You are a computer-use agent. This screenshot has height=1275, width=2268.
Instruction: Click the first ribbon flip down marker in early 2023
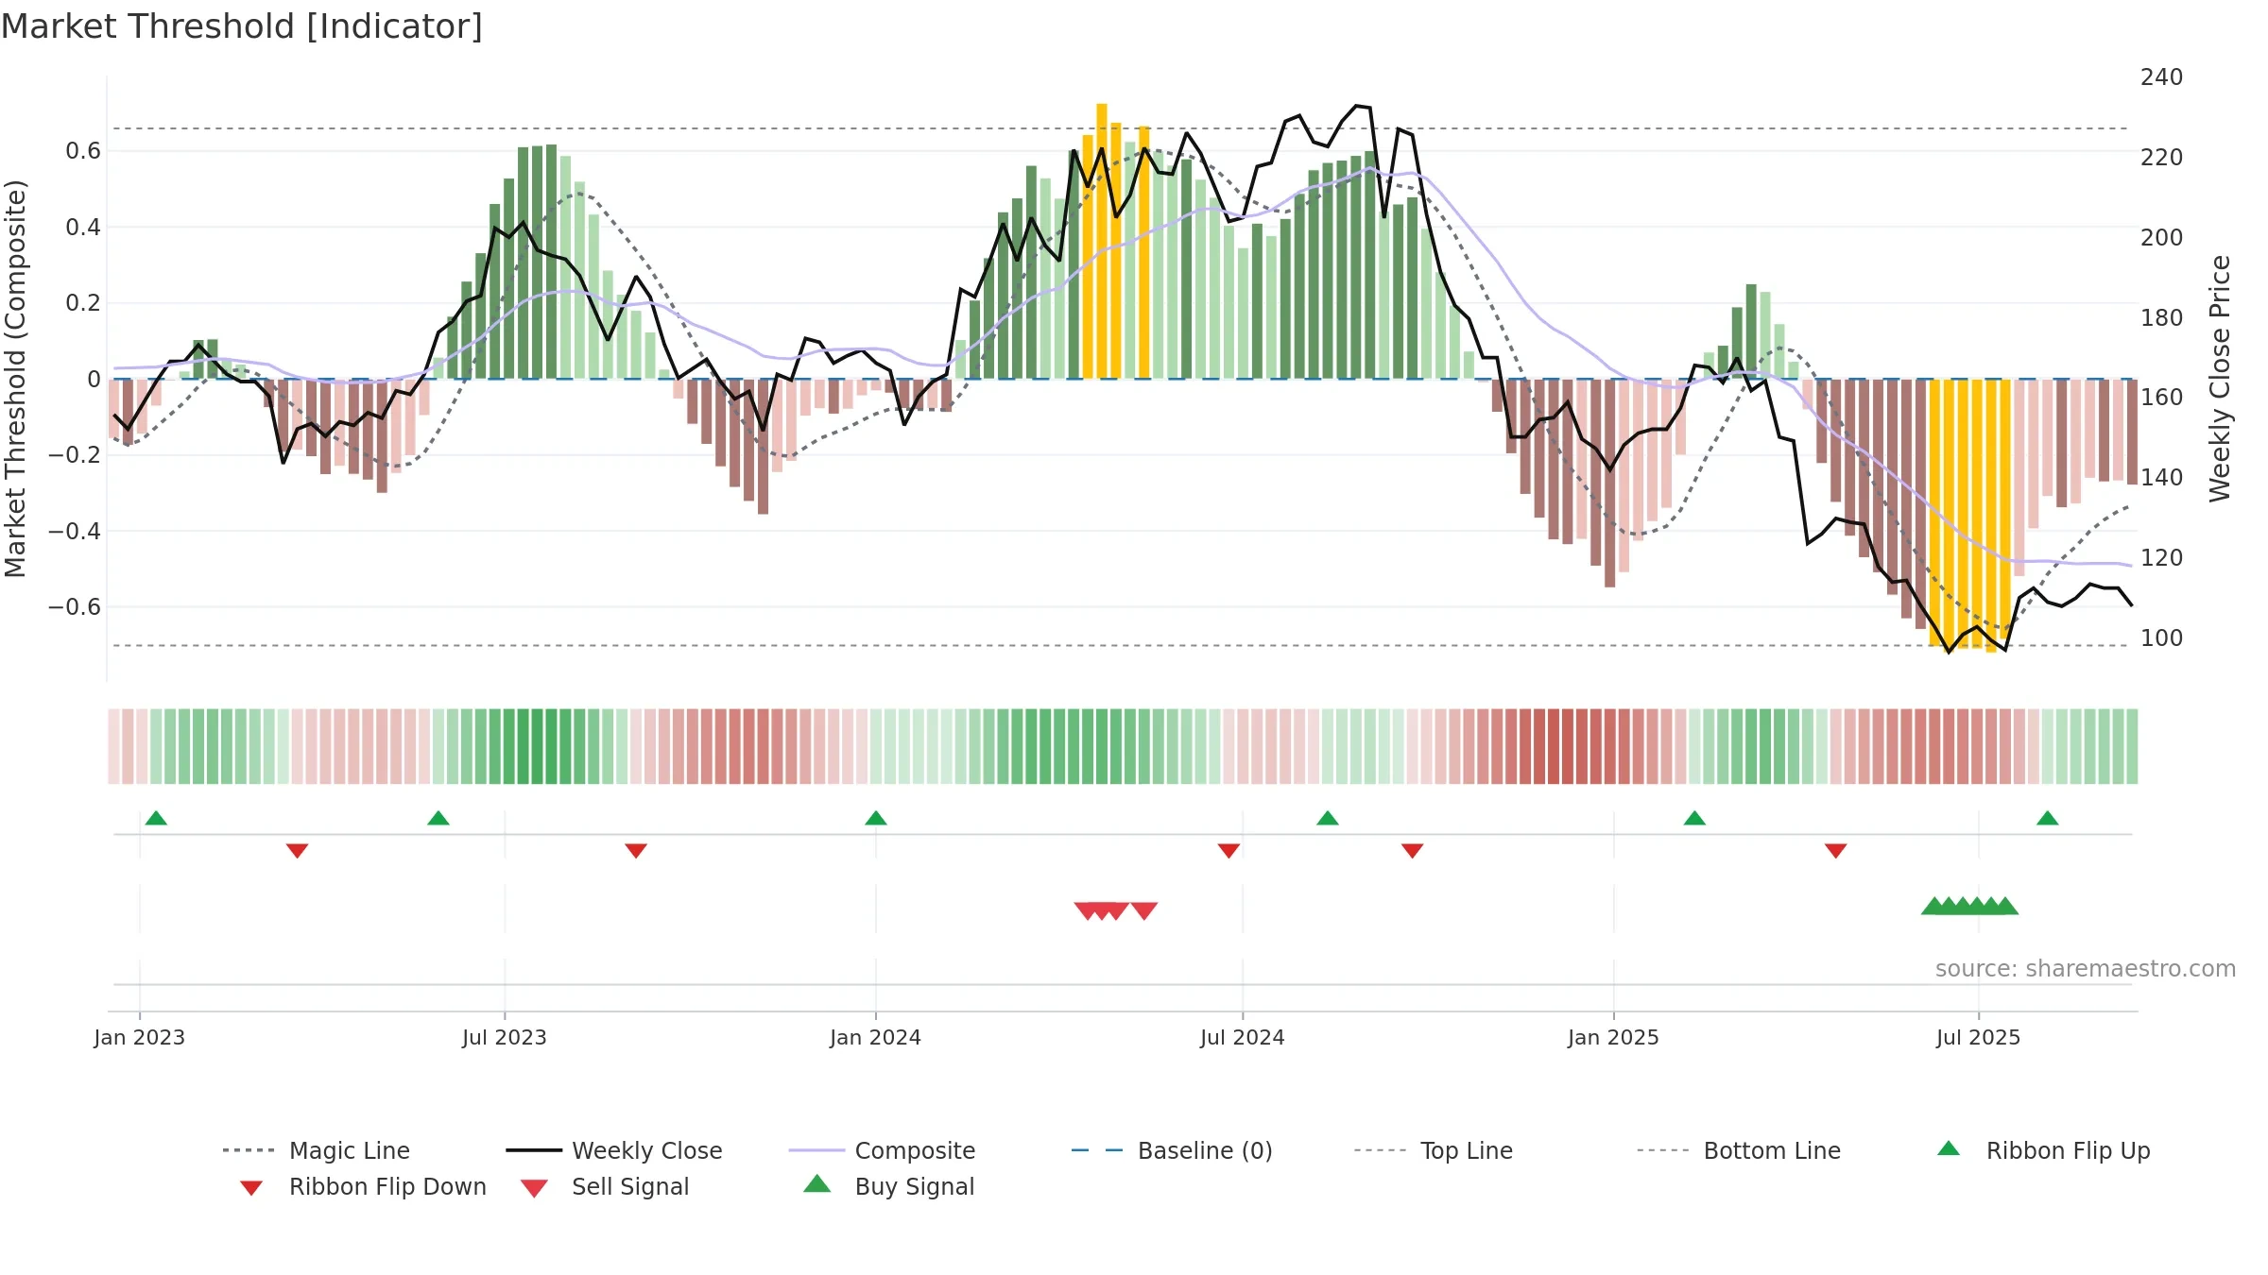point(297,851)
